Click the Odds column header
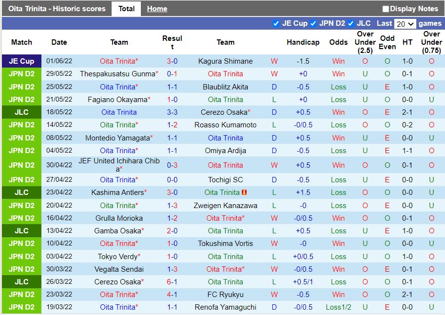The image size is (445, 315). click(x=338, y=42)
